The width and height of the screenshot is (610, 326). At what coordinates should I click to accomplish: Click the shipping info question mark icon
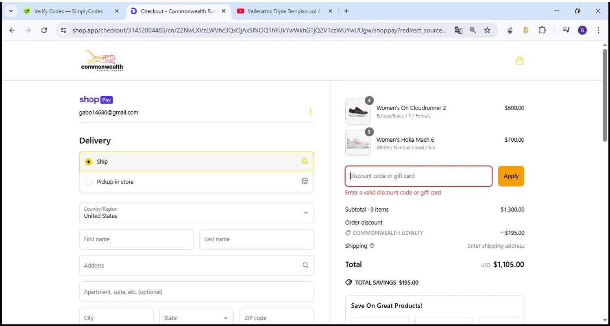[x=372, y=246]
